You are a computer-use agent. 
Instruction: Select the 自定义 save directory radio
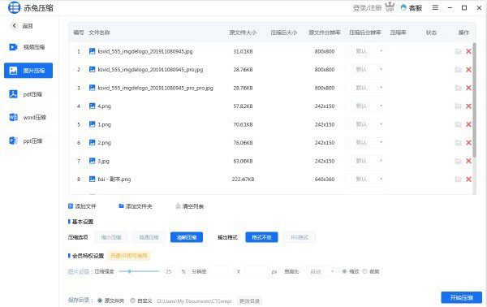point(132,301)
